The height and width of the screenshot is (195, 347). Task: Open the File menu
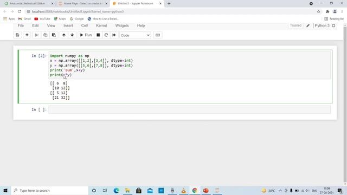click(x=21, y=25)
